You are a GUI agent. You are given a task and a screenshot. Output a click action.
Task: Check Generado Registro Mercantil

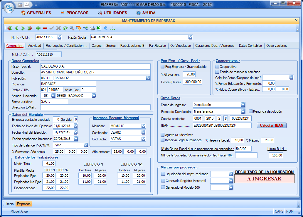(163, 181)
